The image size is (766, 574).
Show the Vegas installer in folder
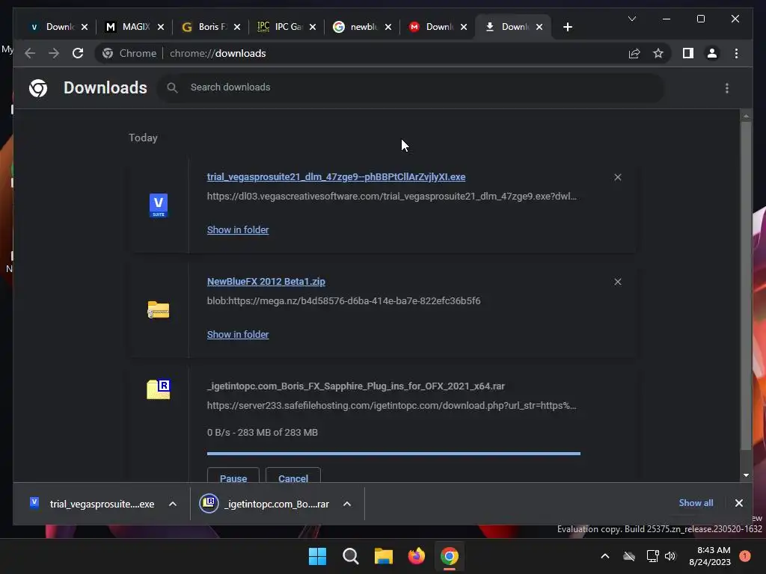tap(238, 230)
